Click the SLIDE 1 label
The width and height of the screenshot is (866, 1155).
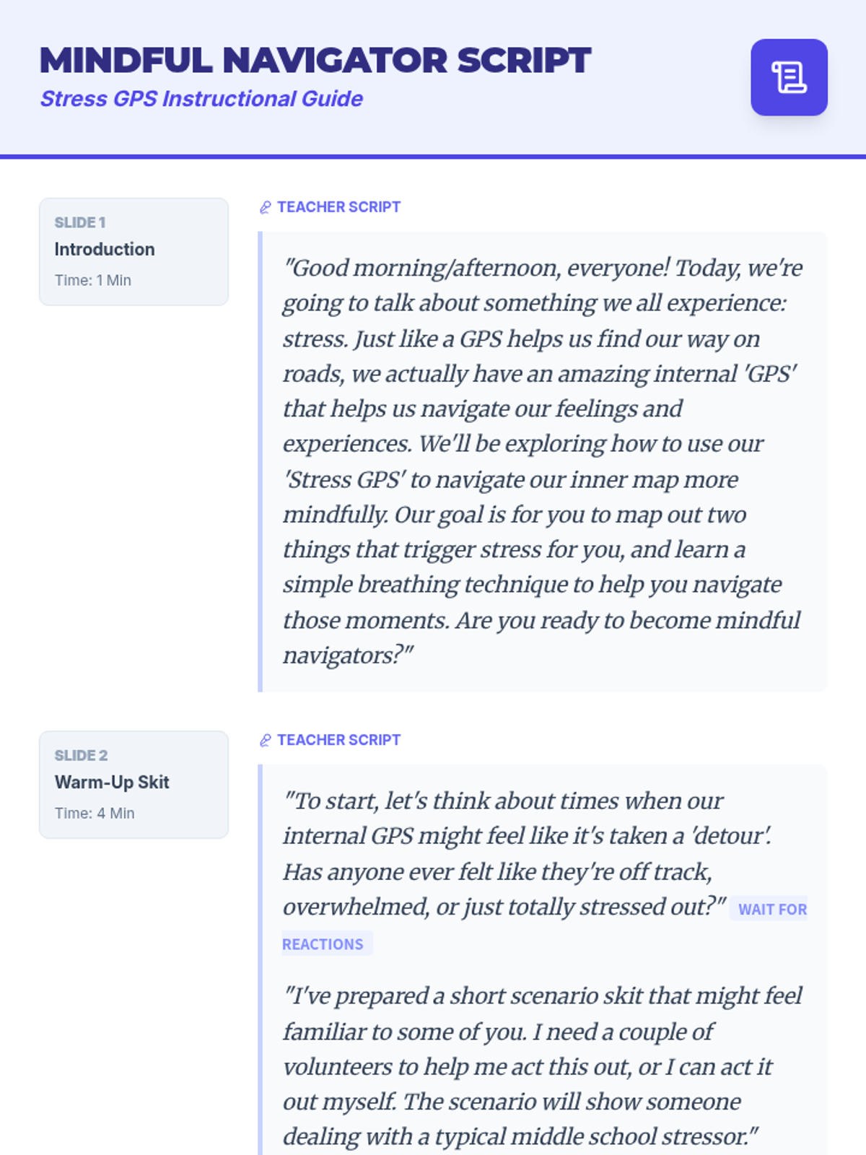tap(80, 222)
